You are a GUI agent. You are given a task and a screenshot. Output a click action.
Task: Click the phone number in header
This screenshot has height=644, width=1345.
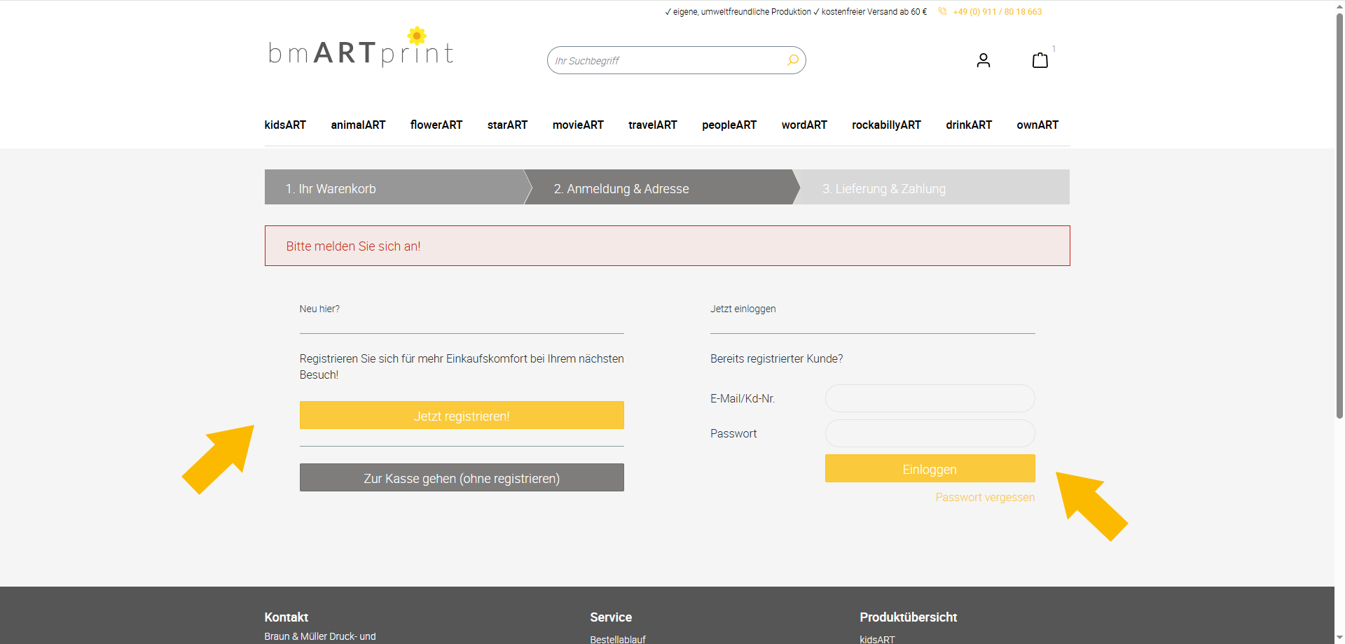pos(996,12)
